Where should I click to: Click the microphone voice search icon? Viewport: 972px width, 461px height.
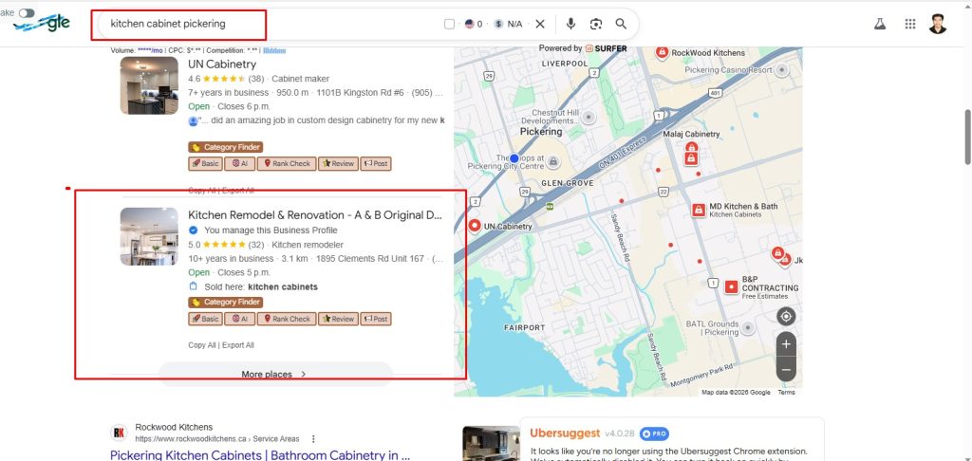(x=570, y=24)
